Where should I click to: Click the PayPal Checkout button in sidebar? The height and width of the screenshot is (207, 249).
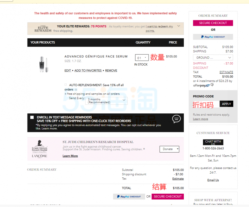click(x=213, y=37)
